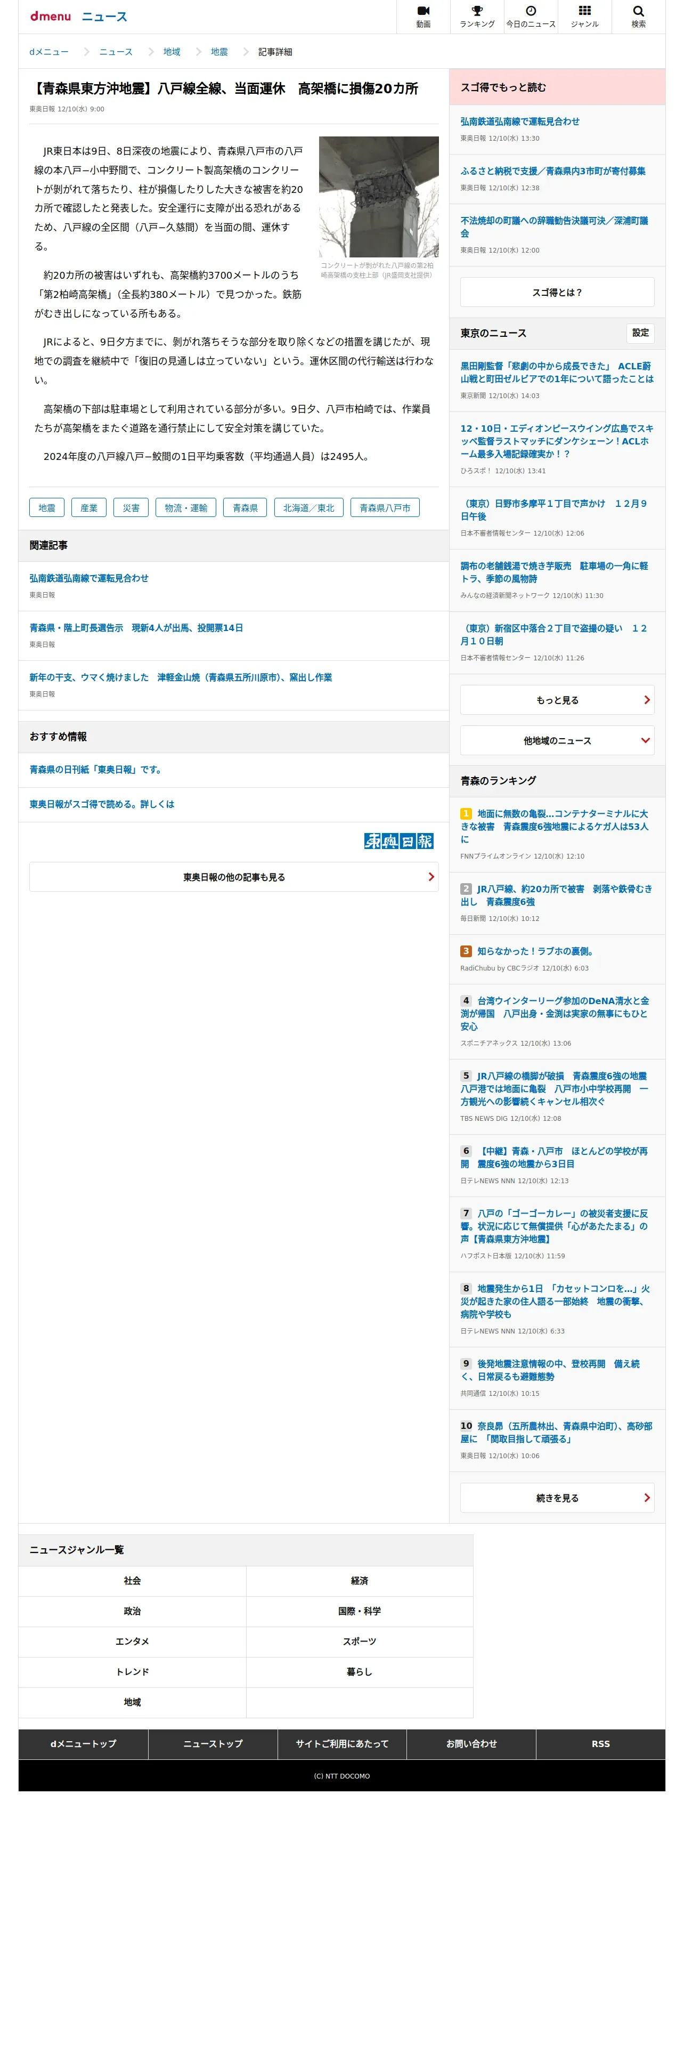Open the ランキング trophy icon

pos(477,17)
